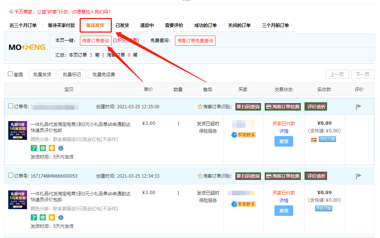Image resolution: width=380 pixels, height=238 pixels.
Task: Click 淘客订单免费查询 button
Action: pos(195,40)
